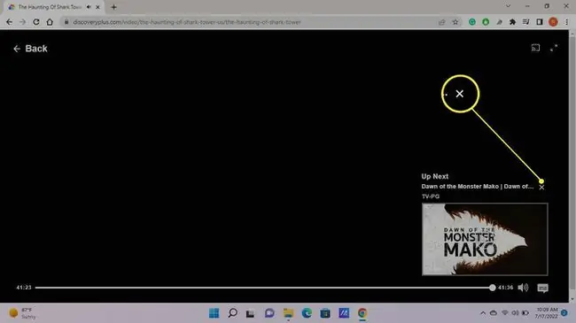Viewport: 576px width, 323px height.
Task: Open Dawn of the Monster Mako title link
Action: pyautogui.click(x=477, y=187)
